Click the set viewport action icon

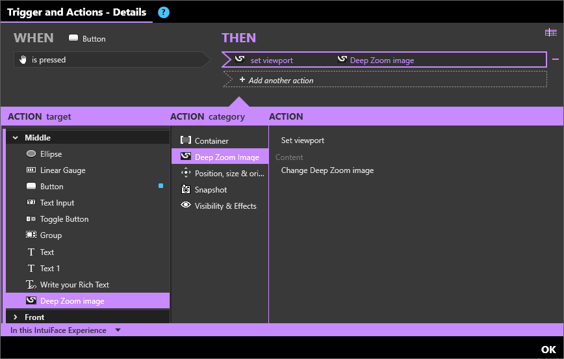240,59
